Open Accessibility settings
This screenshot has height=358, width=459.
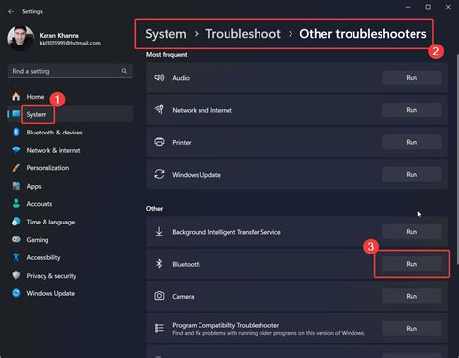coord(70,257)
